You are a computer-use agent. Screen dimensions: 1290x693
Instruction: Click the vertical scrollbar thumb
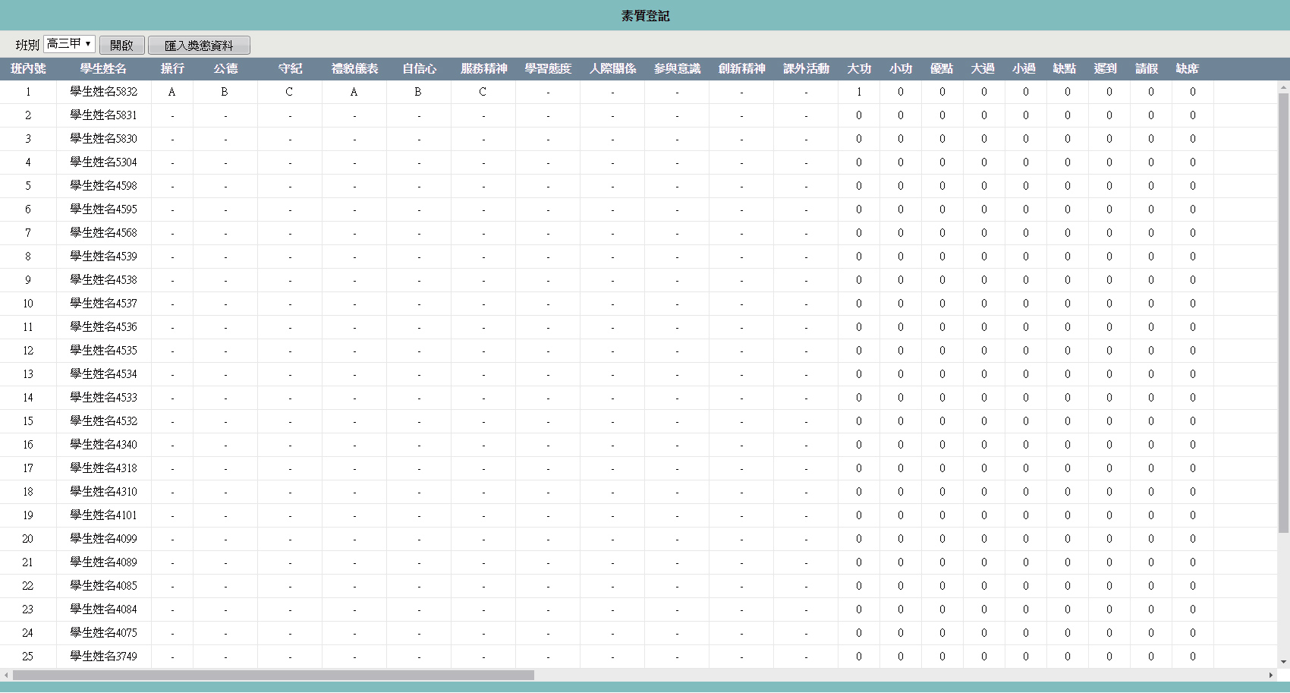(1283, 311)
